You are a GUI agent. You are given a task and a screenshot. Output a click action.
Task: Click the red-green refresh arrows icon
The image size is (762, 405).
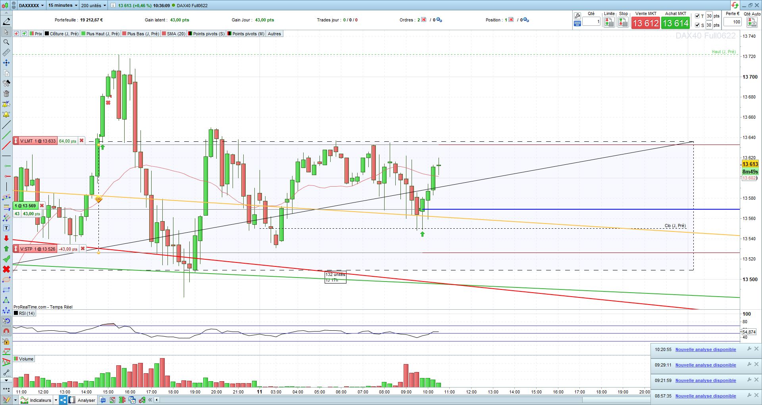735,5
